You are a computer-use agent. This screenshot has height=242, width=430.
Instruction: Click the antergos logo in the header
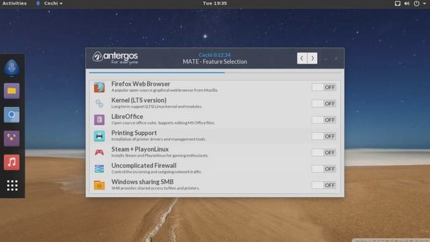(115, 58)
